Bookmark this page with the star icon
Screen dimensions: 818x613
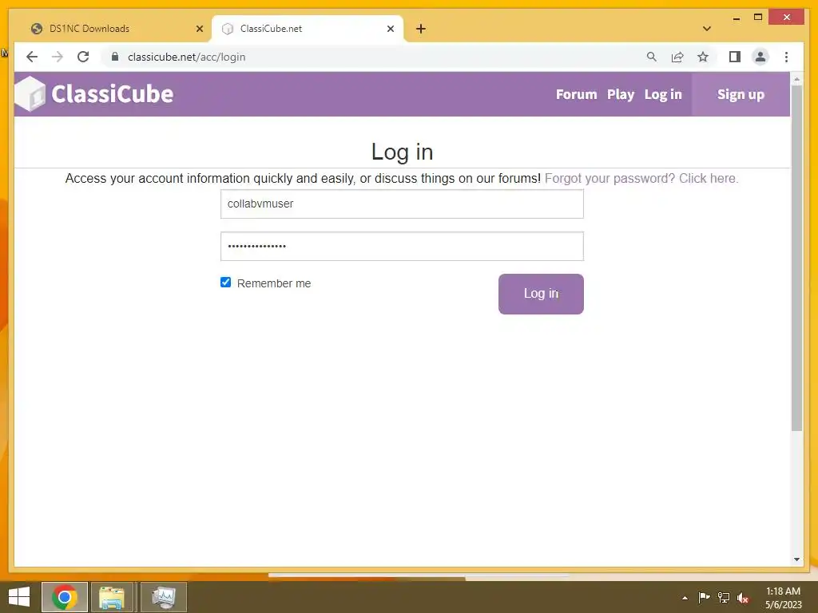703,57
